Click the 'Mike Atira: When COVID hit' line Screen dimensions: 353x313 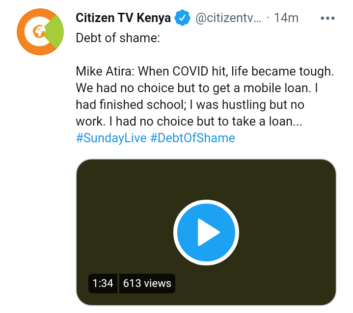pyautogui.click(x=205, y=72)
